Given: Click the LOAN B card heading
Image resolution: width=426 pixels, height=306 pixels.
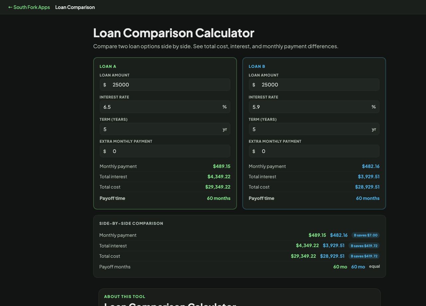Looking at the screenshot, I should (x=257, y=67).
